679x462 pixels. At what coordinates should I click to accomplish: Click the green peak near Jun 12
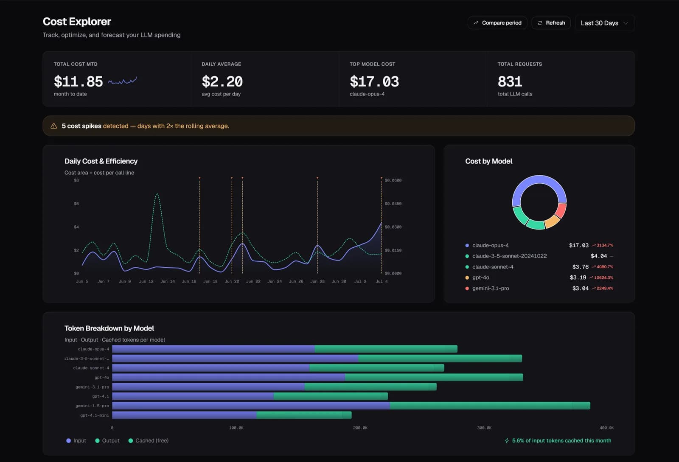tap(157, 194)
